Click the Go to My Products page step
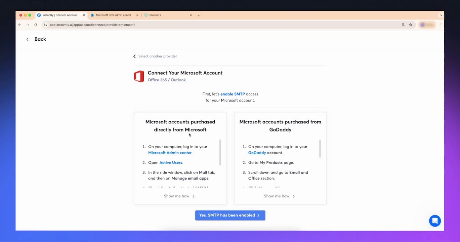 point(271,163)
